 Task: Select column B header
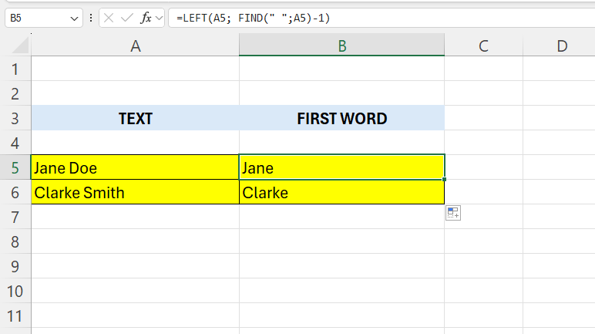tap(341, 46)
